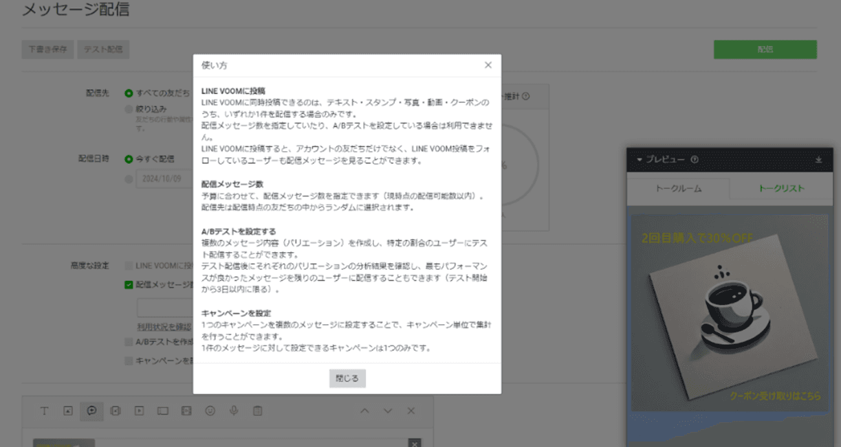Click the clipboard icon in message toolbar

click(x=258, y=411)
